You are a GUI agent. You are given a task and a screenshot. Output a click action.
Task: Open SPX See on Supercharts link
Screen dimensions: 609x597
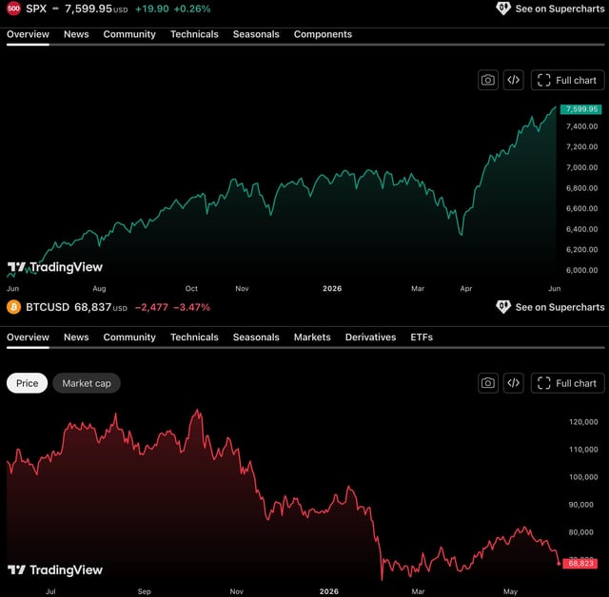[550, 9]
